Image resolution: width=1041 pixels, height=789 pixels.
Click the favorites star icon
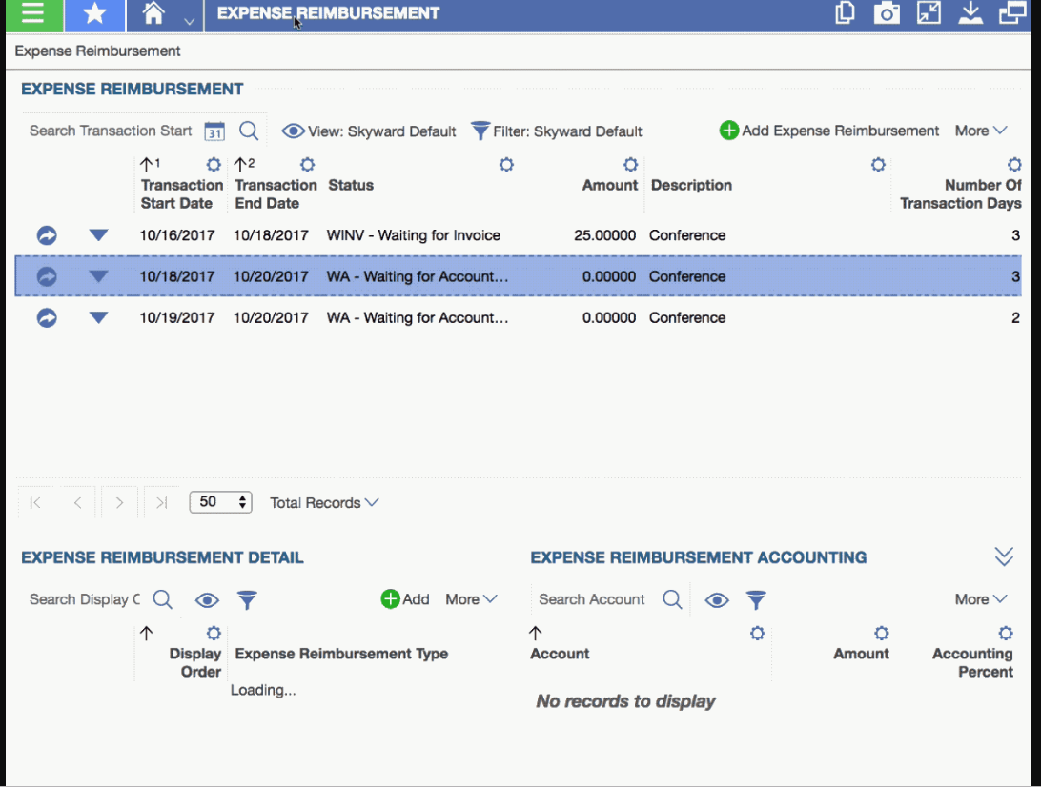[x=94, y=15]
